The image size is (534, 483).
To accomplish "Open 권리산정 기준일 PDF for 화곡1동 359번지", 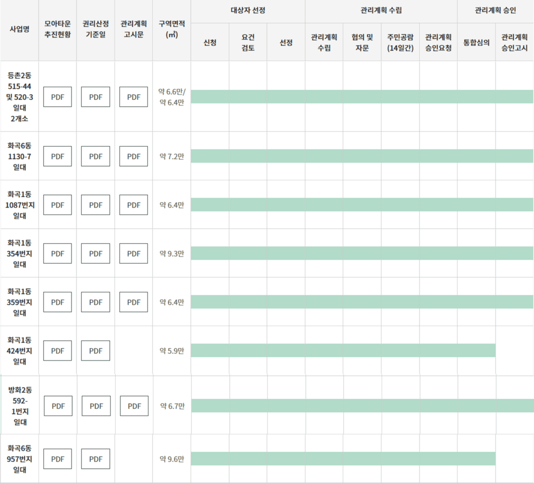I will pos(95,302).
